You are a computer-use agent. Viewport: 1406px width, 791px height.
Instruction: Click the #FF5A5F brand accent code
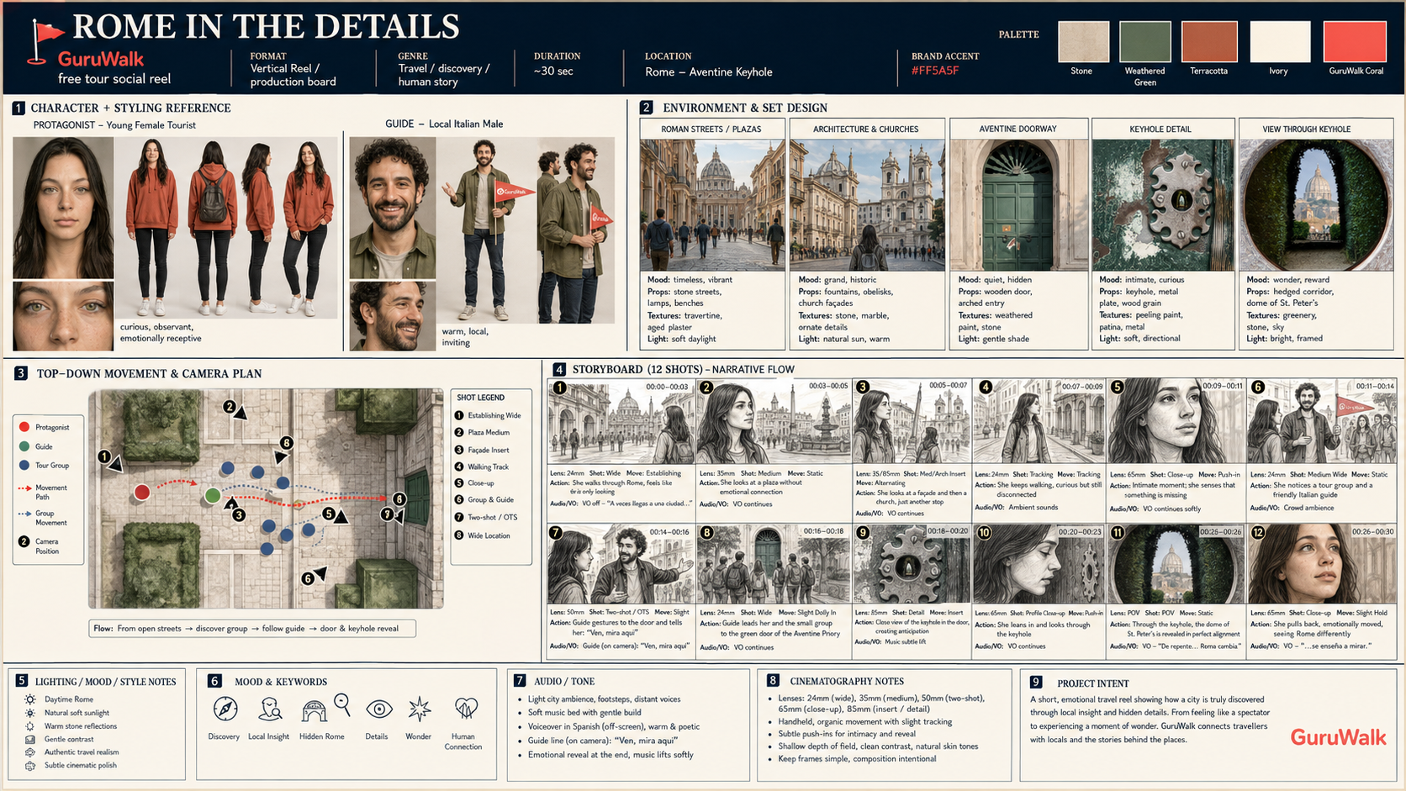click(x=935, y=71)
